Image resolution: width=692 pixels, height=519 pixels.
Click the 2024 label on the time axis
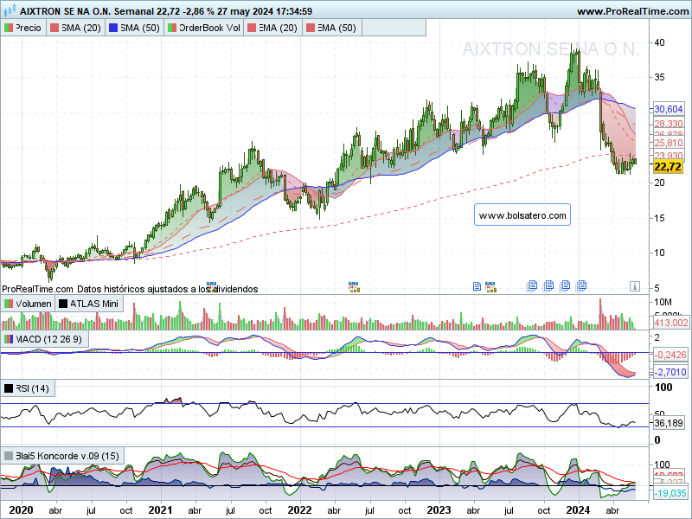[578, 510]
